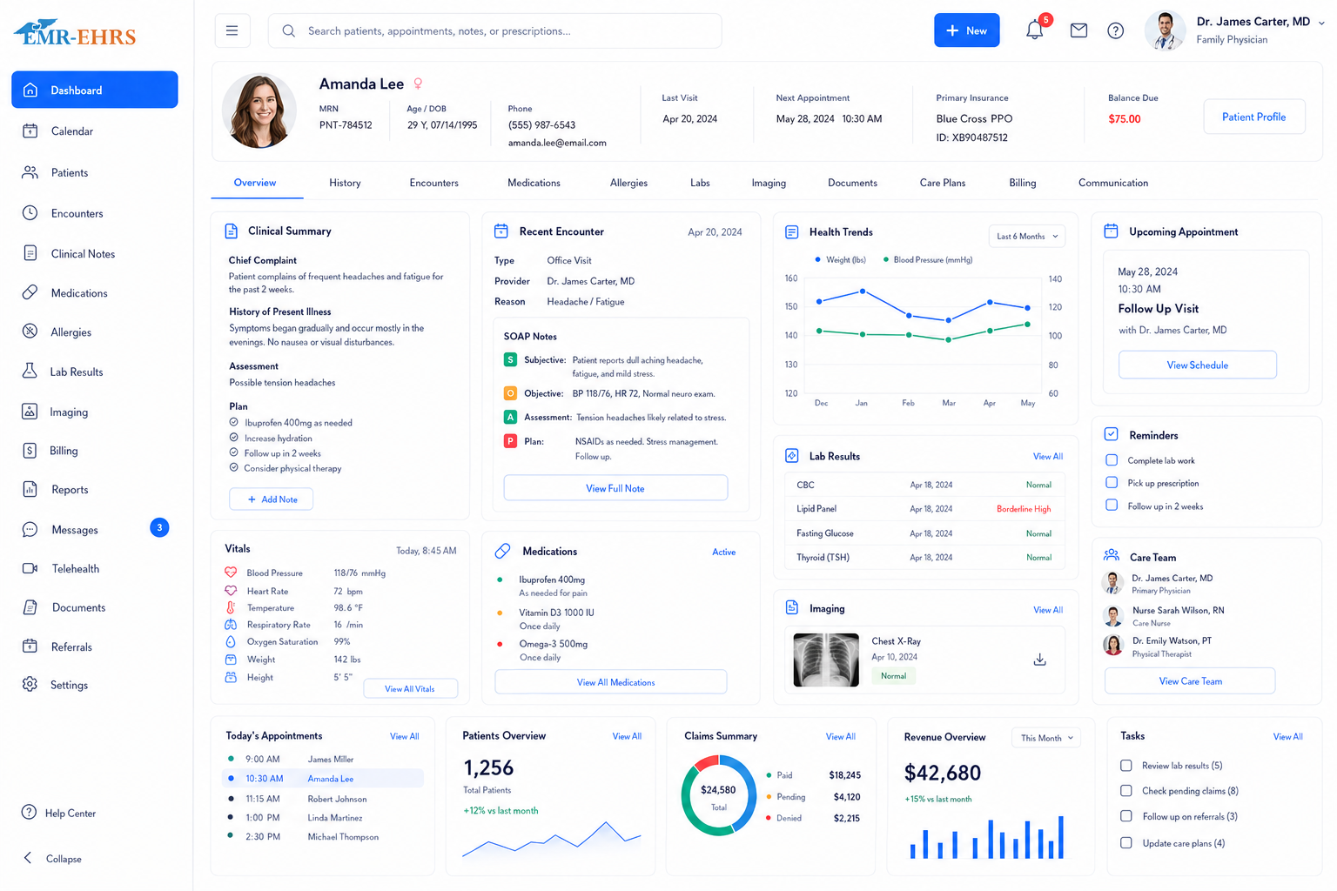Select the Lipid Panel lab row
Screen dimensions: 1337x891
924,508
